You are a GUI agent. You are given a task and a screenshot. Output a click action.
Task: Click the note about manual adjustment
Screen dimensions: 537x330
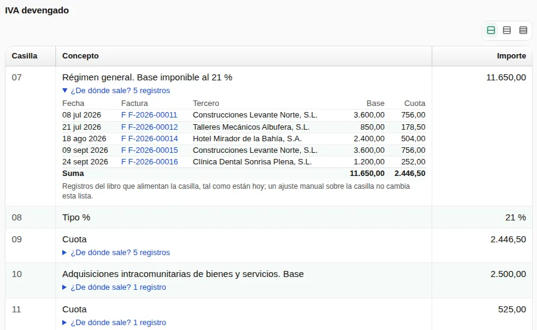coord(236,191)
